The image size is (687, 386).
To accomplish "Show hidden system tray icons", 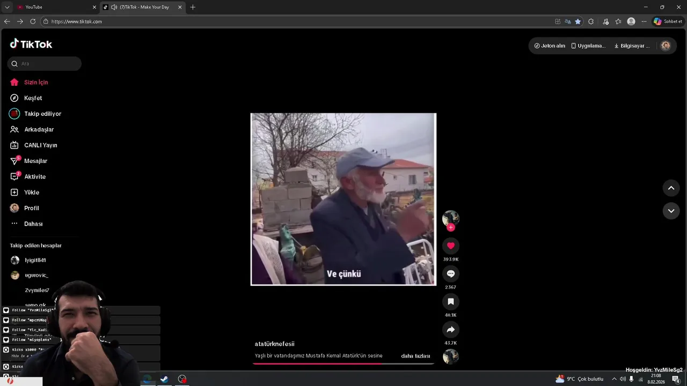I will [614, 379].
